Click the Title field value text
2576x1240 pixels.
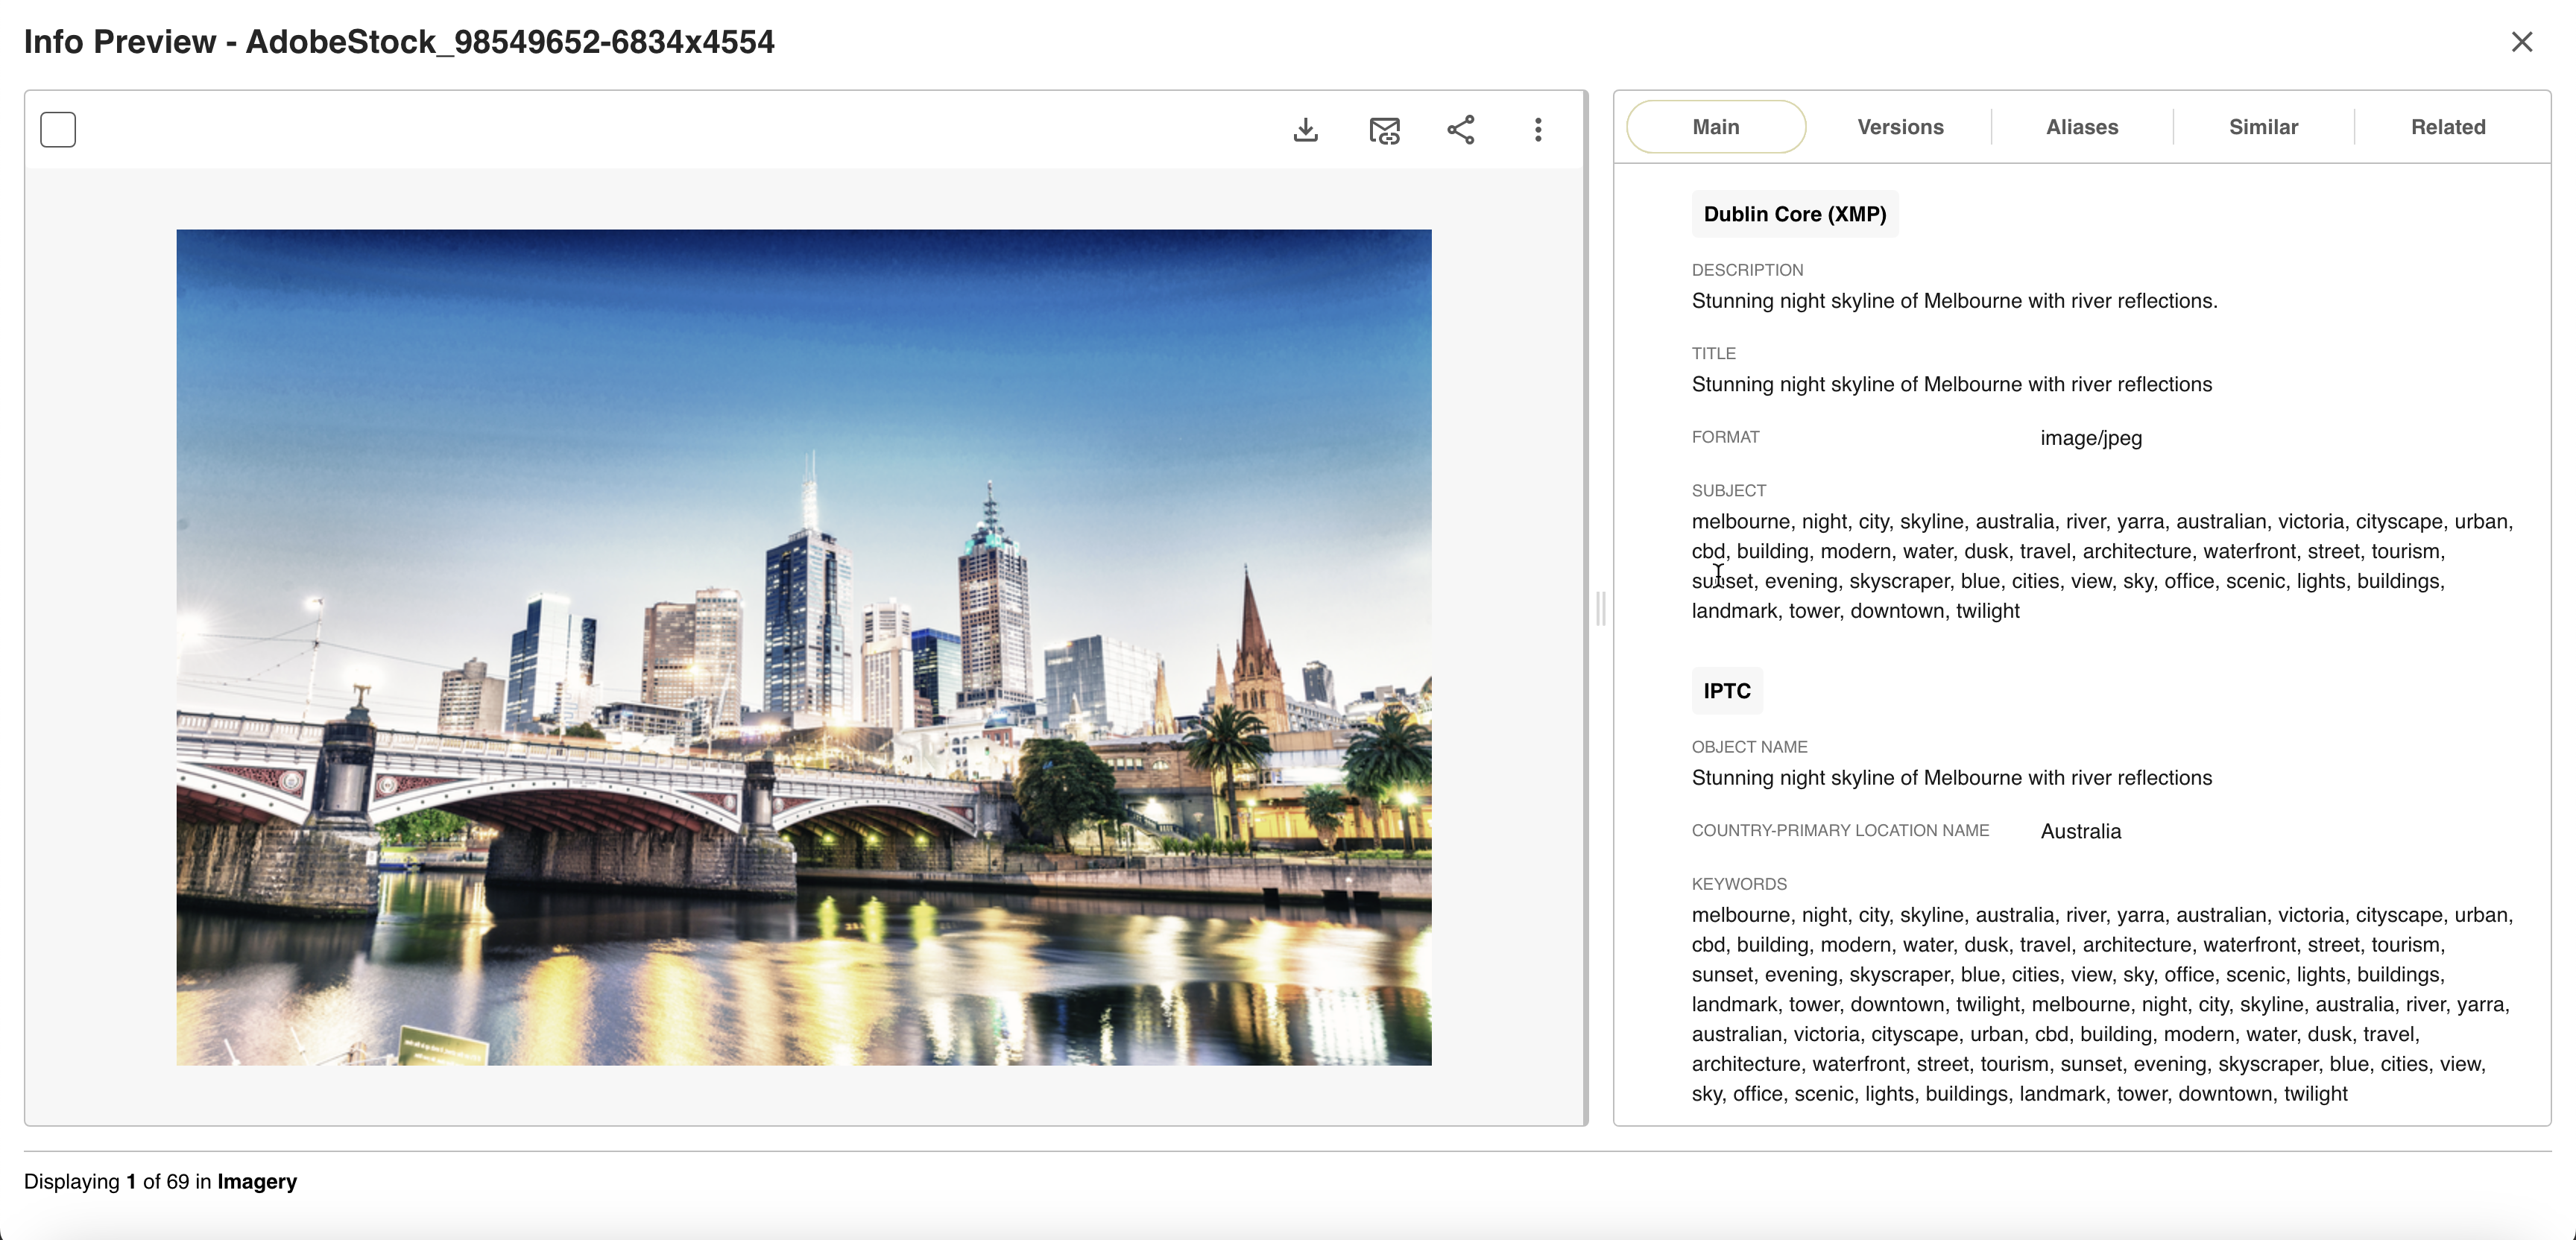coord(1951,385)
